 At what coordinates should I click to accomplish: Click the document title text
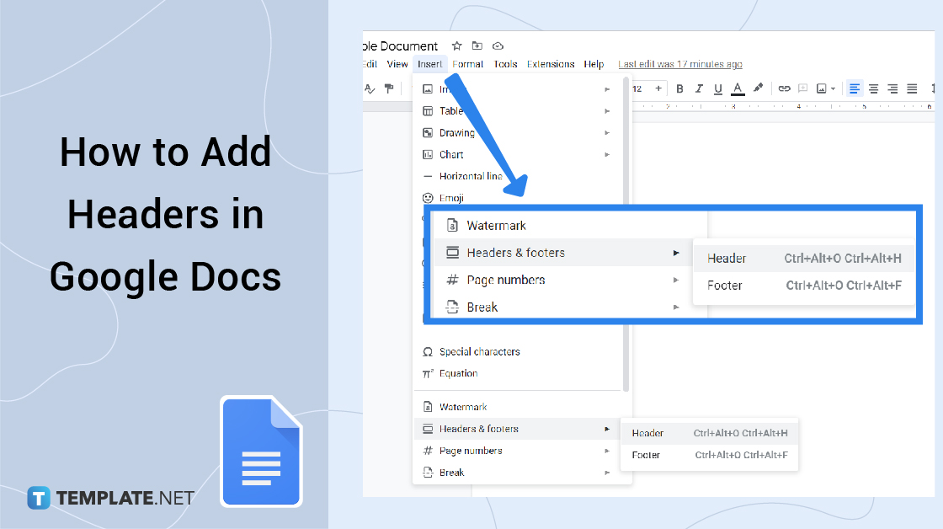401,45
